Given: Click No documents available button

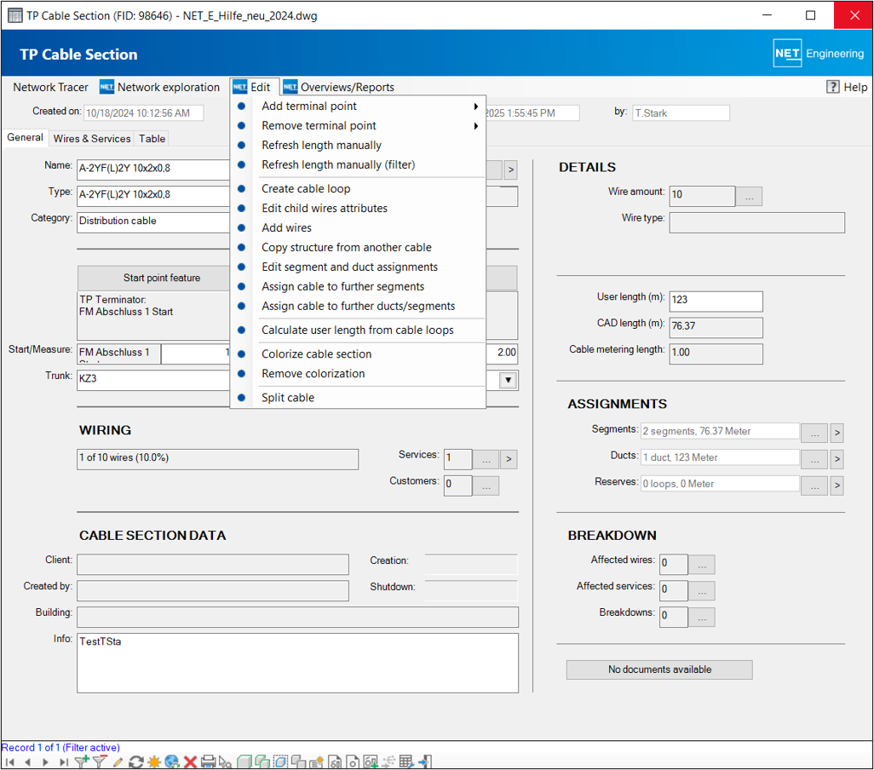Looking at the screenshot, I should (x=659, y=669).
